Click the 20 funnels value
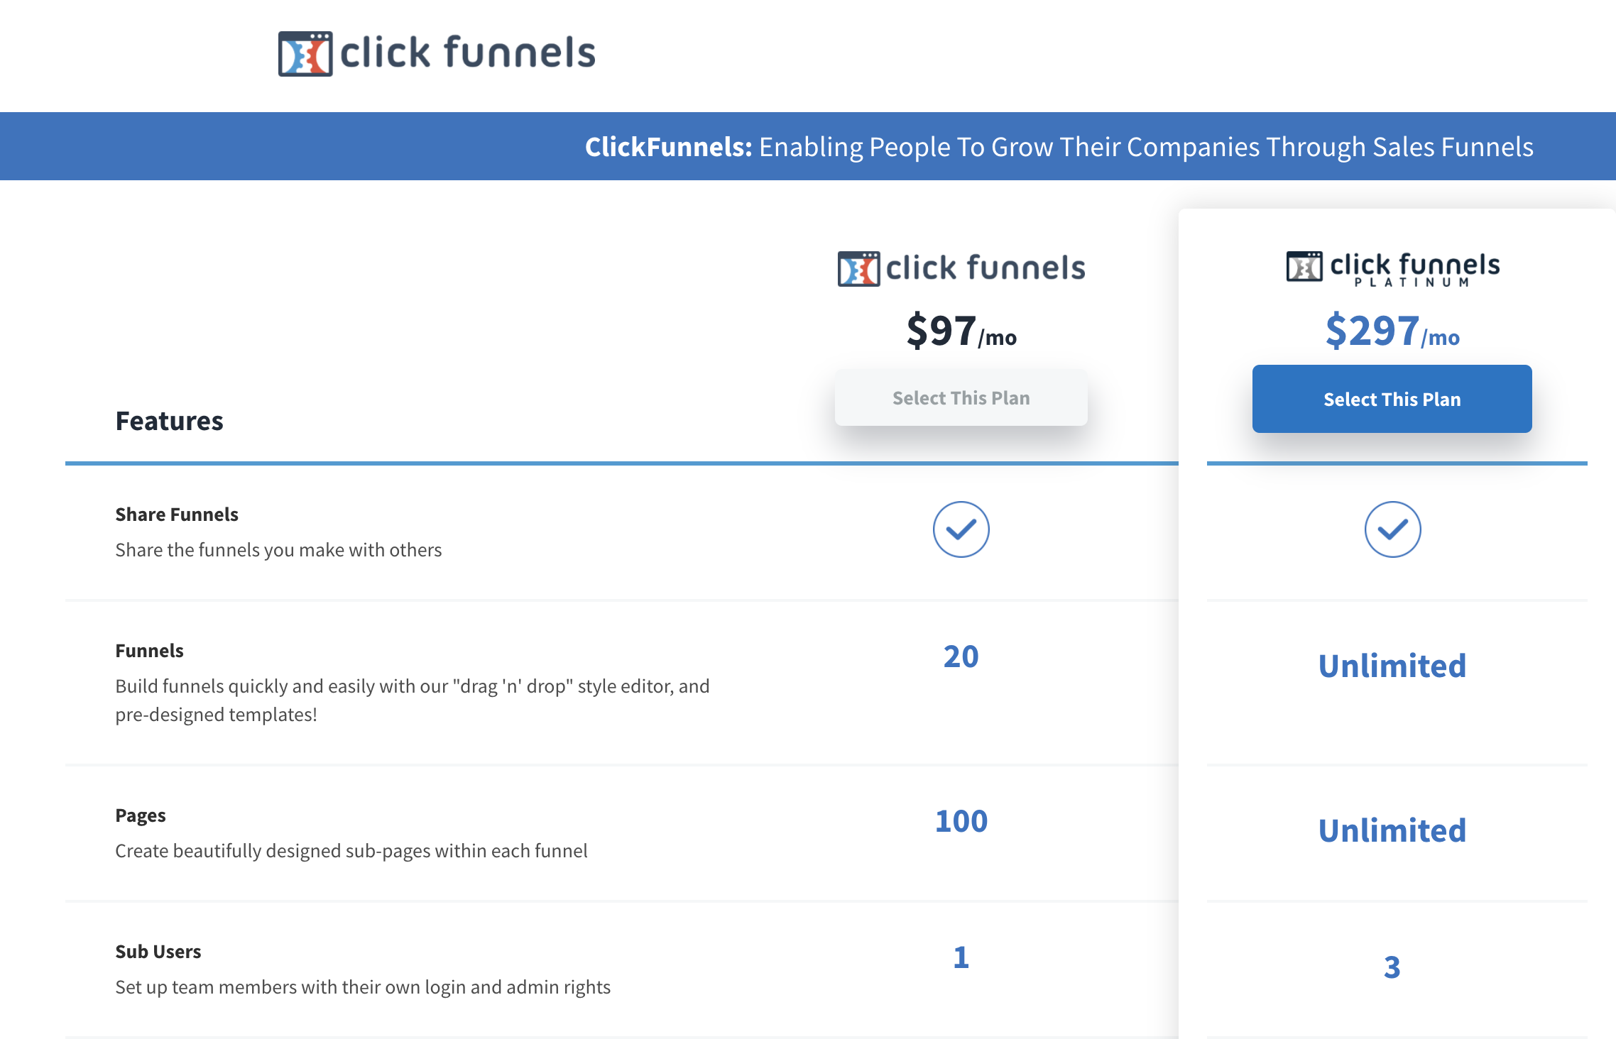 961,656
